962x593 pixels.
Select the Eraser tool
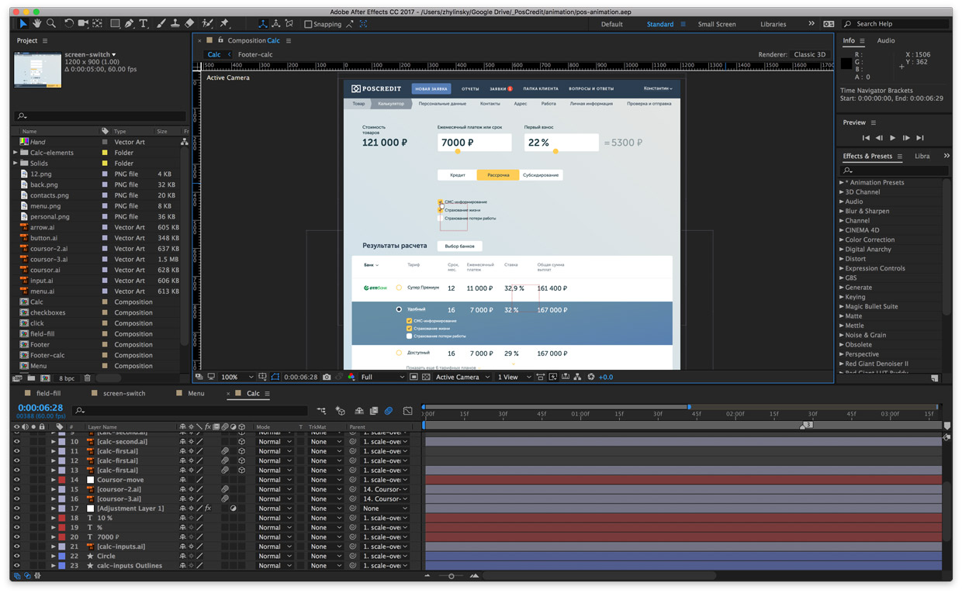pyautogui.click(x=190, y=24)
